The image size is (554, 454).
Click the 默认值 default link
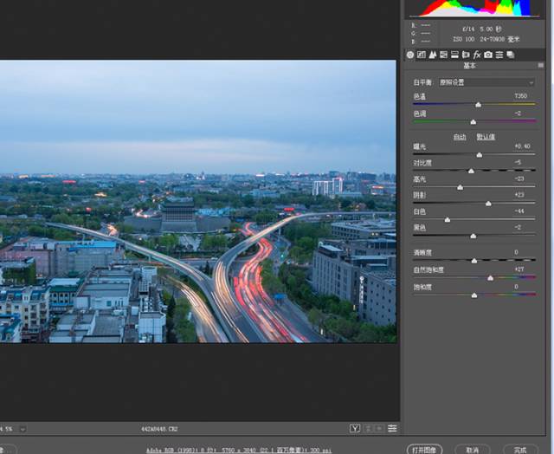[485, 137]
